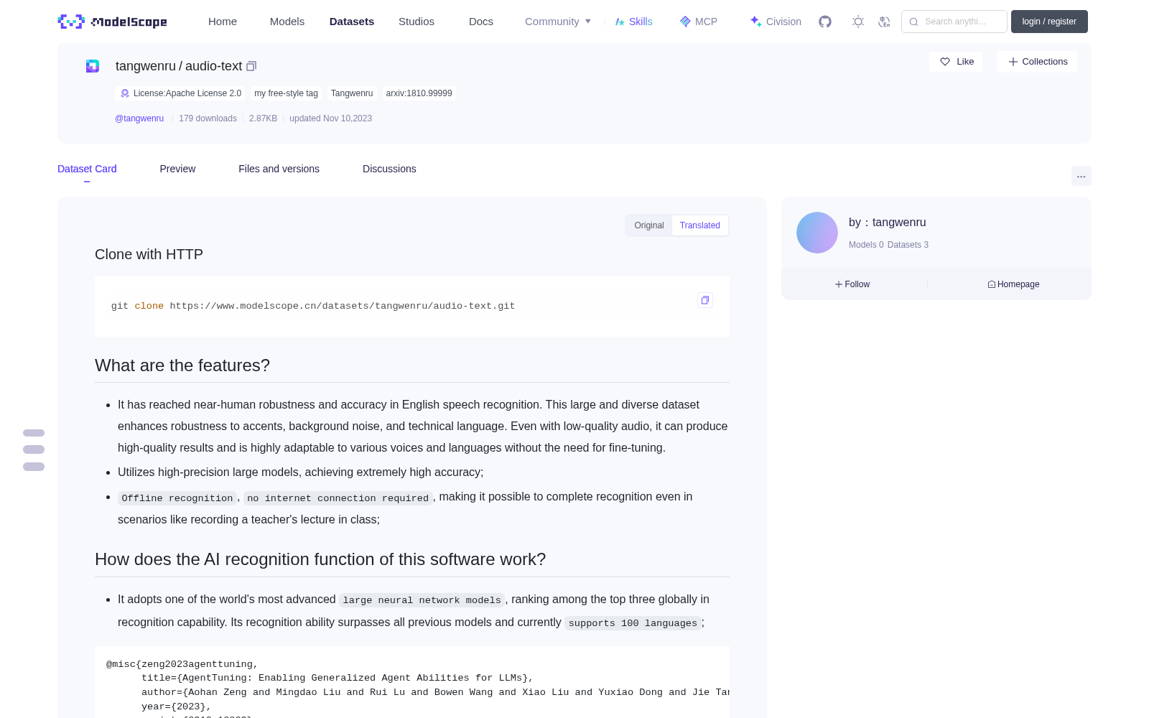This screenshot has height=718, width=1149.
Task: Expand the Community dropdown
Action: click(x=558, y=22)
